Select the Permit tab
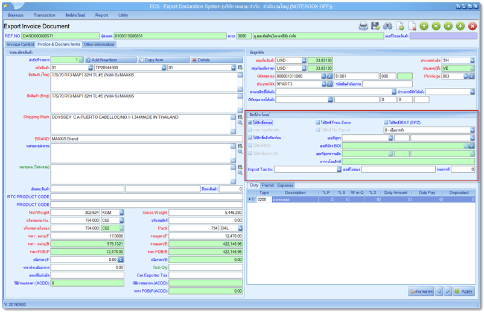Viewport: 484px width, 312px height. (x=267, y=186)
